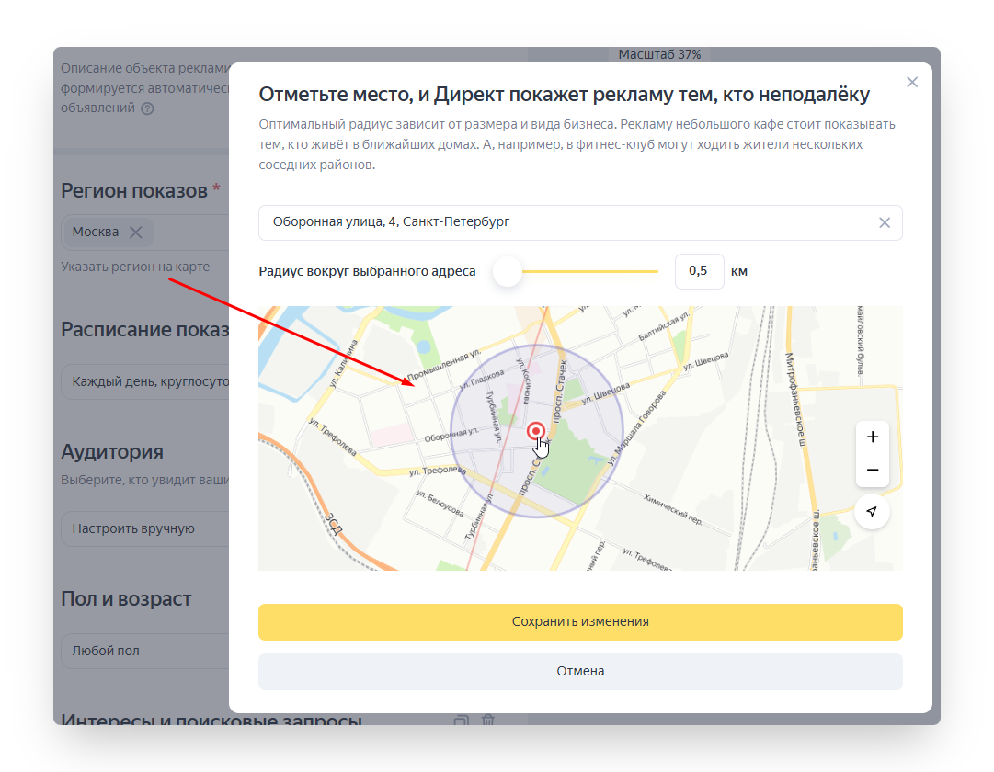Image resolution: width=994 pixels, height=772 pixels.
Task: Click the radius slider handle
Action: 507,271
